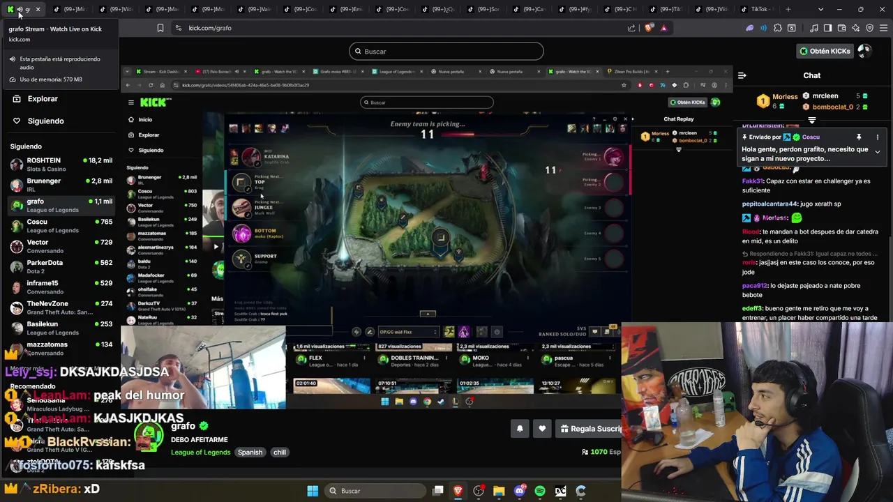893x502 pixels.
Task: Open a new browser tab
Action: point(788,9)
